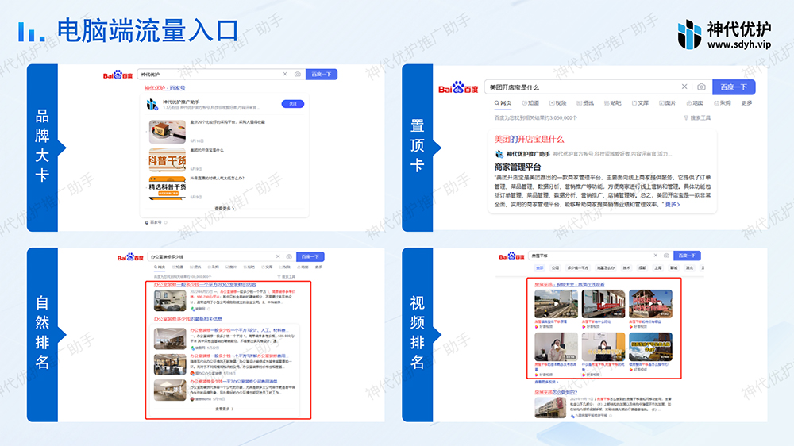Select the 全部 filter chip in the 视频排名 panel
Image resolution: width=794 pixels, height=446 pixels.
point(539,267)
